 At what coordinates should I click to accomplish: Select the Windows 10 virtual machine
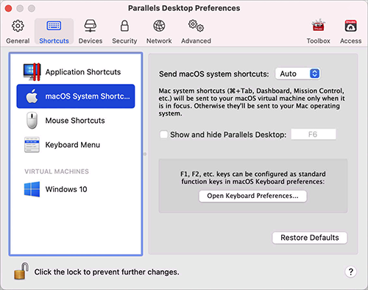click(76, 189)
